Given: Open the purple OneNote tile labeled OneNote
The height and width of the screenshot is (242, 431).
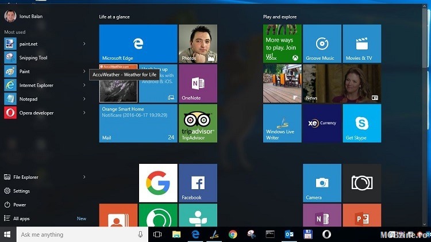Looking at the screenshot, I should [x=198, y=83].
